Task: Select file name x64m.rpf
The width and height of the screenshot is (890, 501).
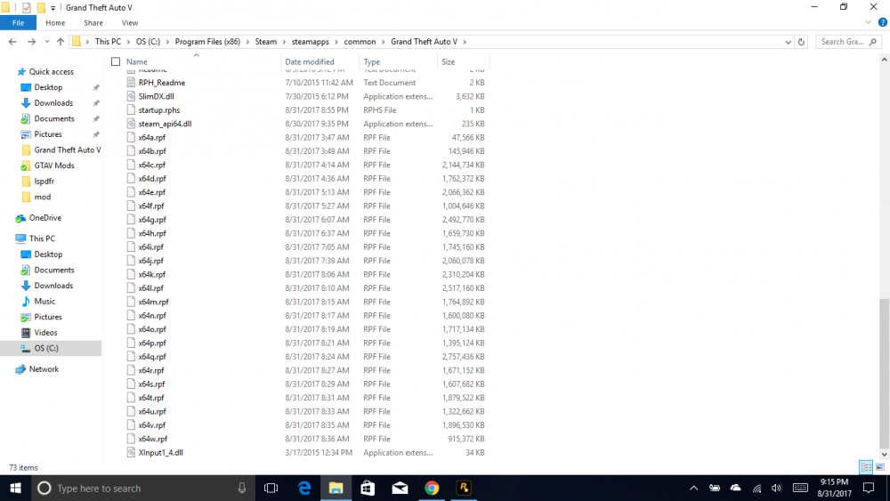Action: 153,302
